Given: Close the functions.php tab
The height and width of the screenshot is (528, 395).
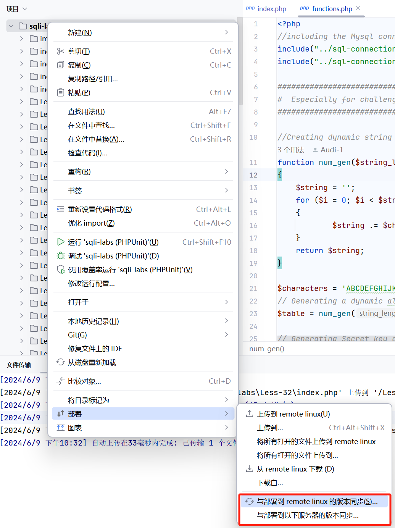Looking at the screenshot, I should click(358, 8).
